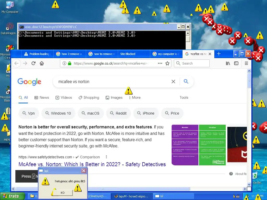Image resolution: width=267 pixels, height=200 pixels.
Task: Close the lol message dialog
Action: 84,171
